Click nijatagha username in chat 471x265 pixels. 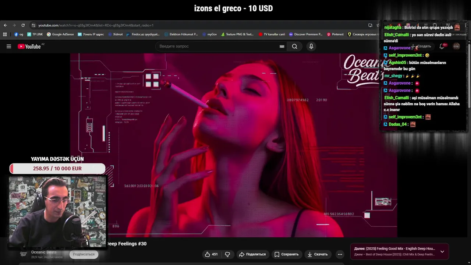click(393, 28)
